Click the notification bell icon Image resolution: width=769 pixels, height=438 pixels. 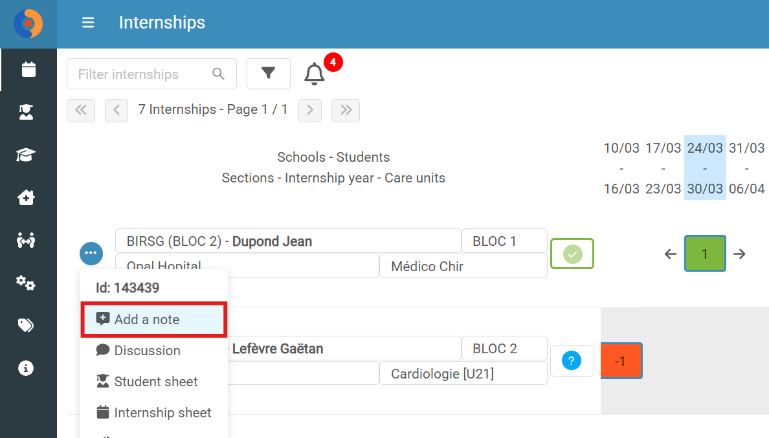tap(315, 74)
